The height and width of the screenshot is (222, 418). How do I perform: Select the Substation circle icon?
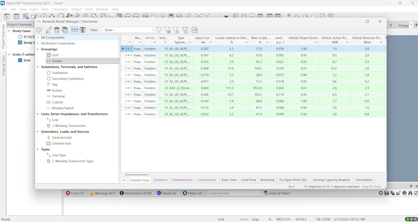(49, 73)
